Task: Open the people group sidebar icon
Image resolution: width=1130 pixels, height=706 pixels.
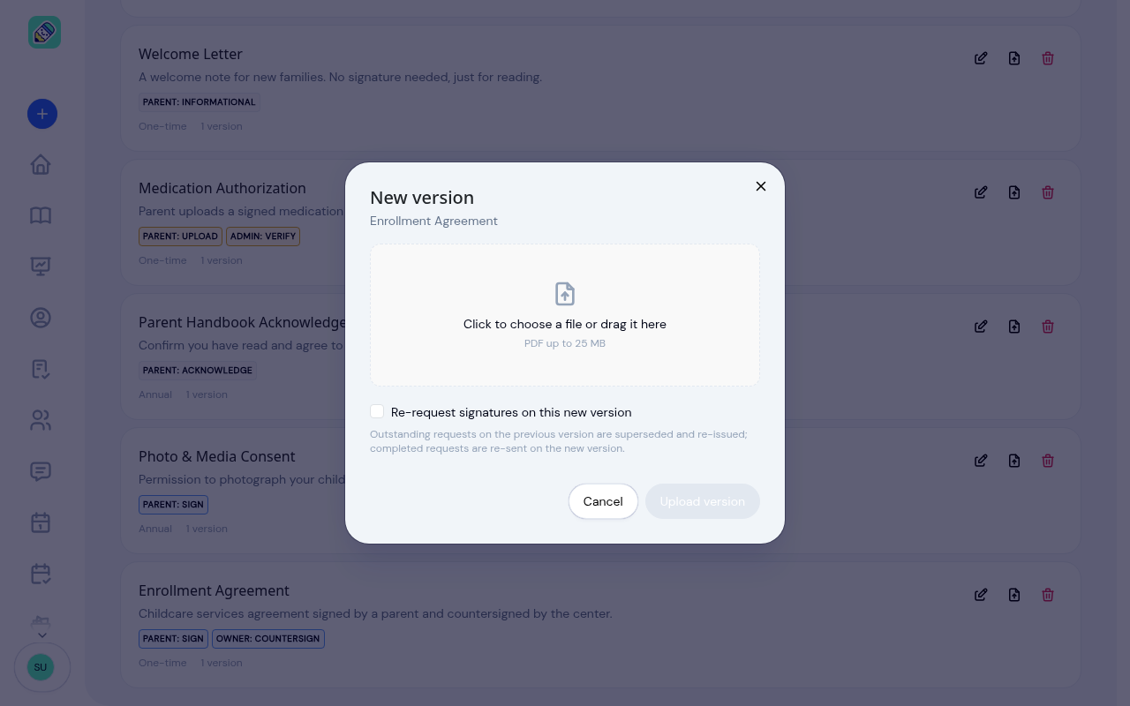Action: [41, 420]
